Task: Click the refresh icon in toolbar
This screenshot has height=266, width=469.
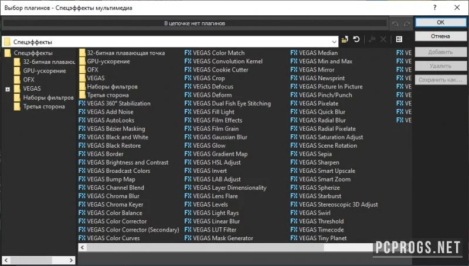Action: point(356,39)
